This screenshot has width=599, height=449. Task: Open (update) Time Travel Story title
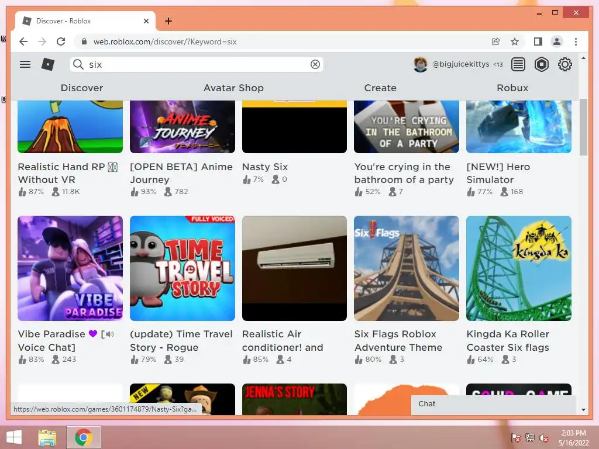pyautogui.click(x=181, y=341)
